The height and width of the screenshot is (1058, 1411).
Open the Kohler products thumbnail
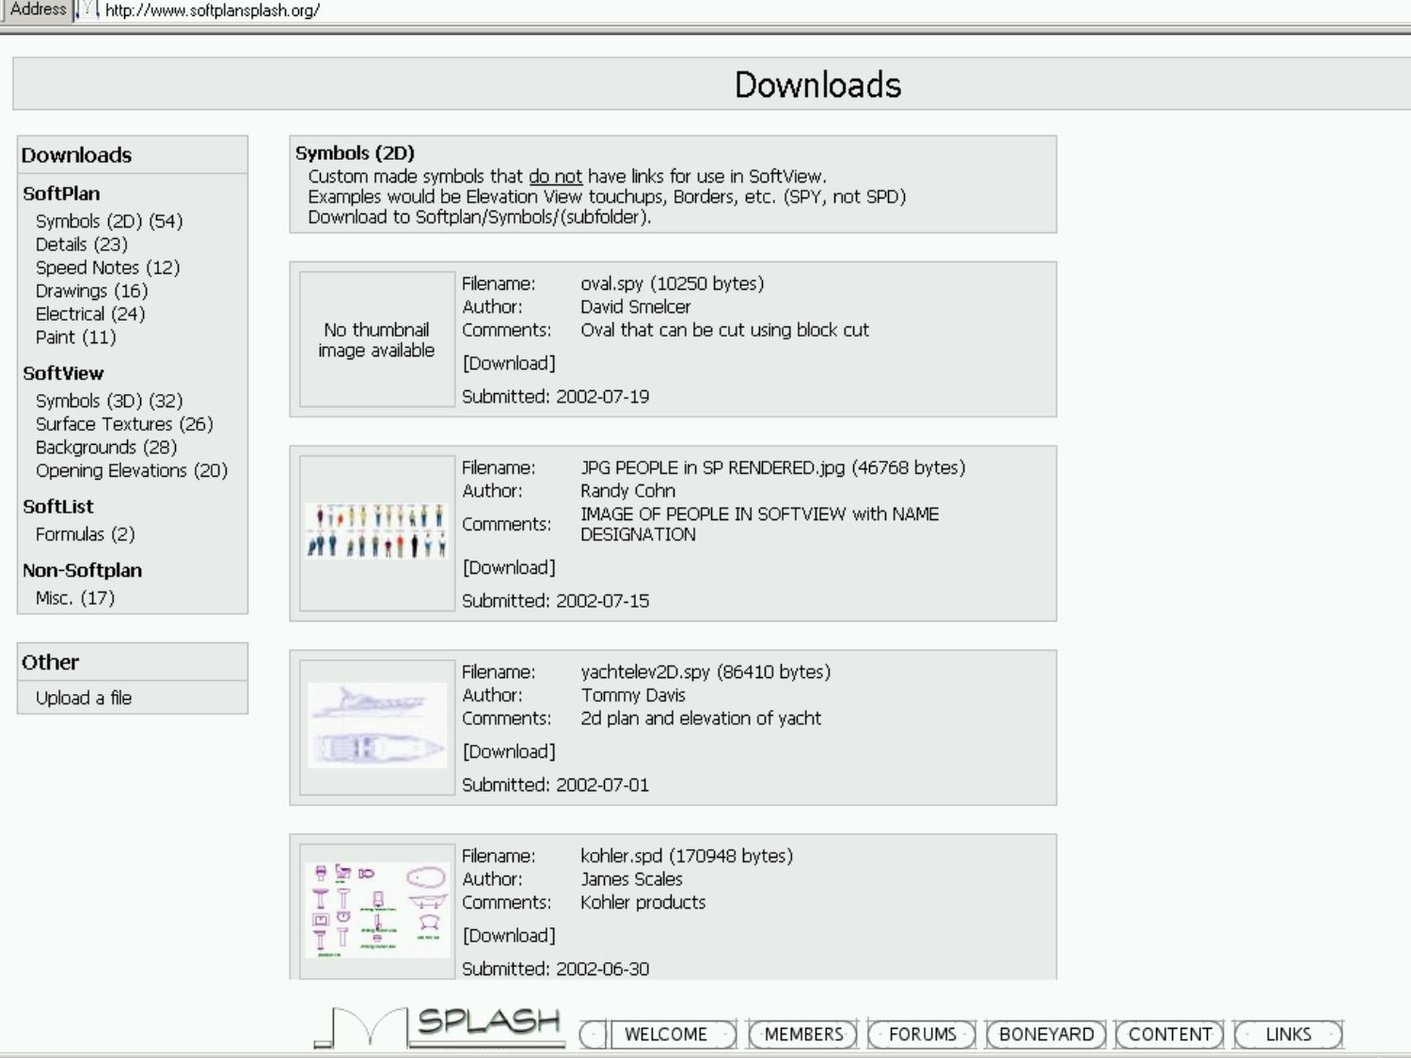point(377,909)
